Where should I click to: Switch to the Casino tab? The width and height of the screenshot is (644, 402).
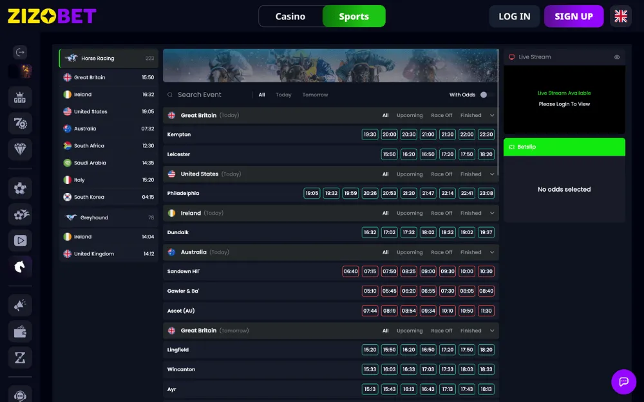pos(290,17)
